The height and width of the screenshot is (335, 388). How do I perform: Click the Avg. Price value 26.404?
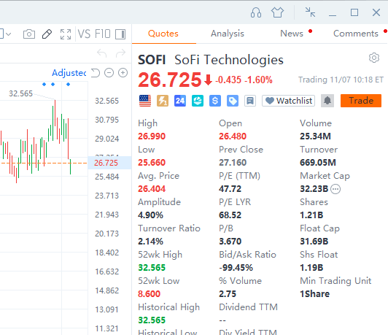tap(152, 189)
